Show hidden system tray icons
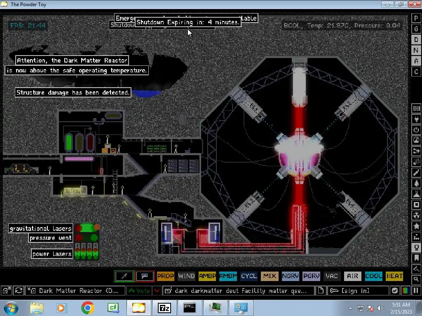422x316 pixels. pos(350,308)
